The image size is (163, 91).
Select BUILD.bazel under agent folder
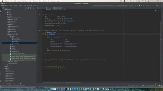pos(16,38)
